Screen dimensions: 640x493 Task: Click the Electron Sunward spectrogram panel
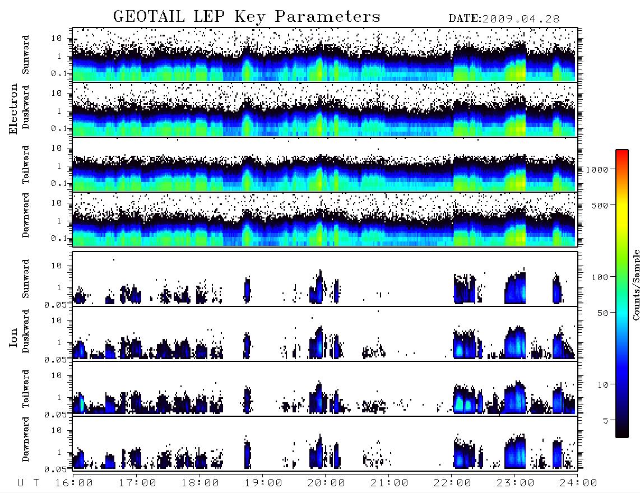pos(325,55)
